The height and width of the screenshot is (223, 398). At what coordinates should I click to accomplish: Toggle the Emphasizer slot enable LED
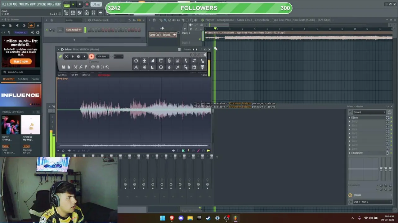click(x=391, y=153)
